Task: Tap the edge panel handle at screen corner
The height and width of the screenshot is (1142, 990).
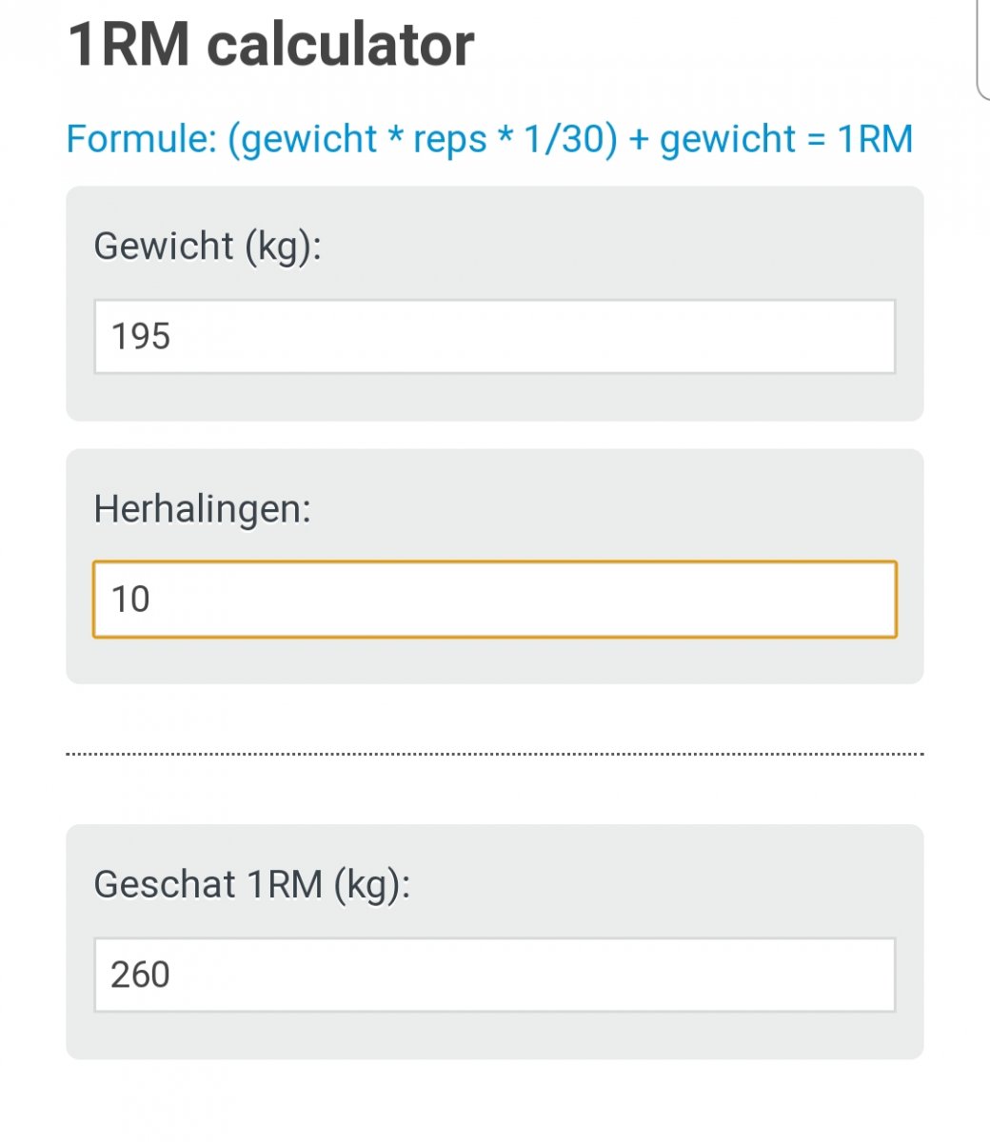Action: (x=983, y=48)
